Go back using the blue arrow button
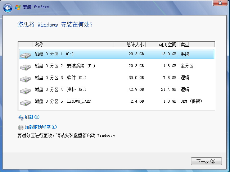Image resolution: width=230 pixels, height=172 pixels. pyautogui.click(x=8, y=8)
